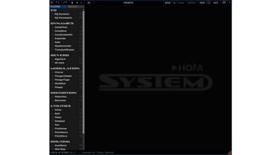Select the A comparison state
The height and width of the screenshot is (155, 277).
point(72,3)
